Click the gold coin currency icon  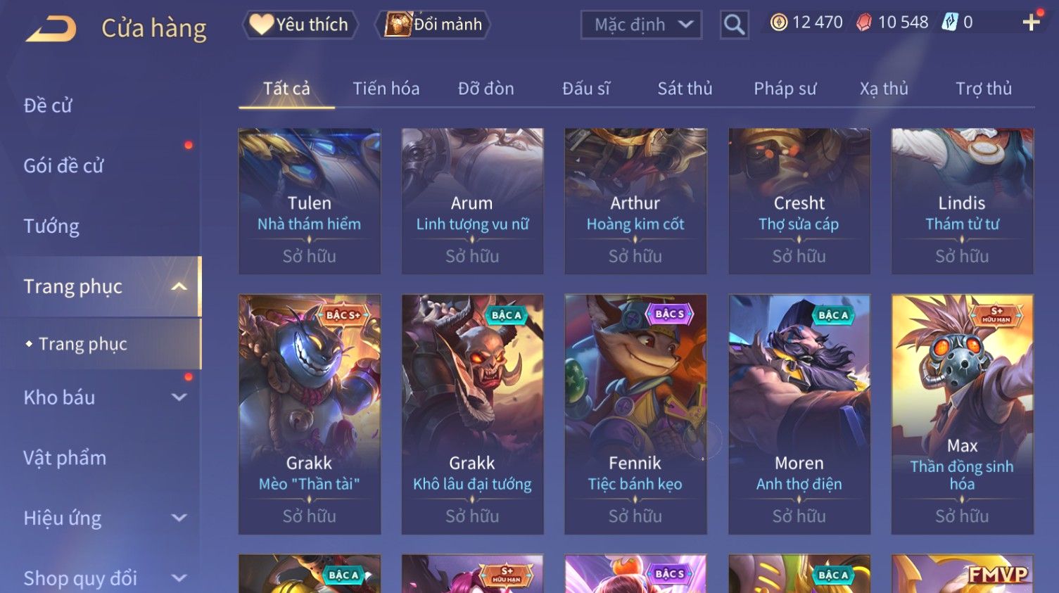click(x=778, y=23)
